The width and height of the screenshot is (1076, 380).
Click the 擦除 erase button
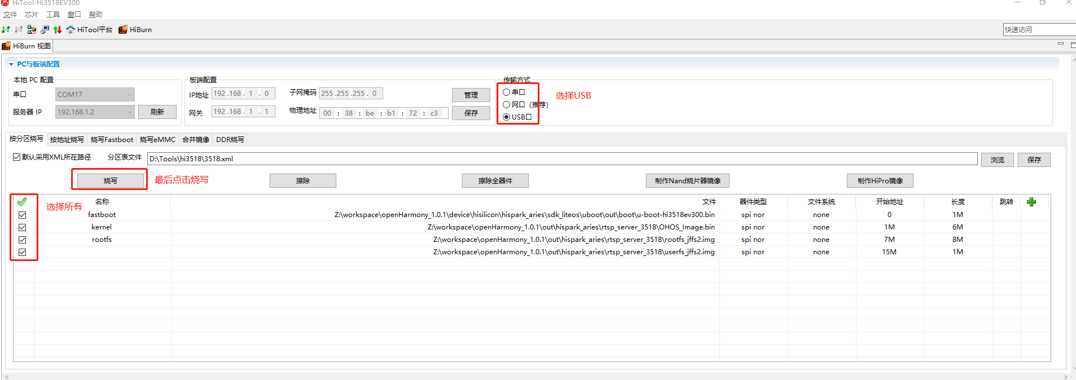(303, 180)
